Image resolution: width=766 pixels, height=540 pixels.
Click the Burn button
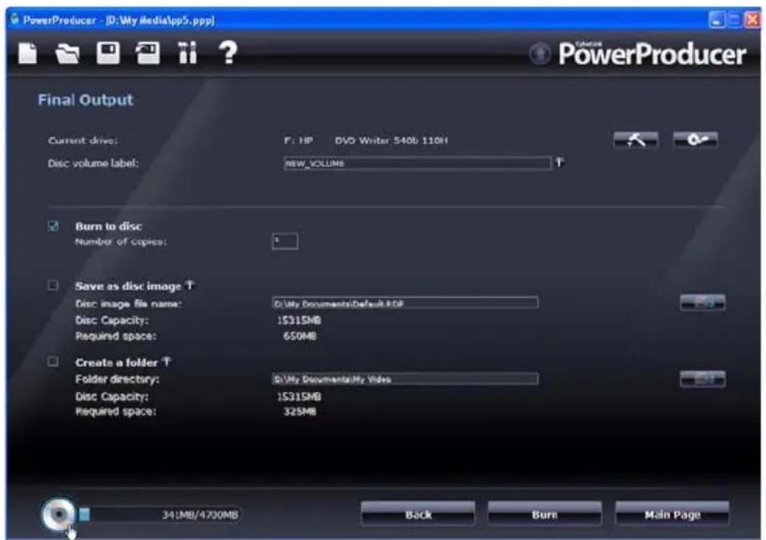[x=544, y=514]
